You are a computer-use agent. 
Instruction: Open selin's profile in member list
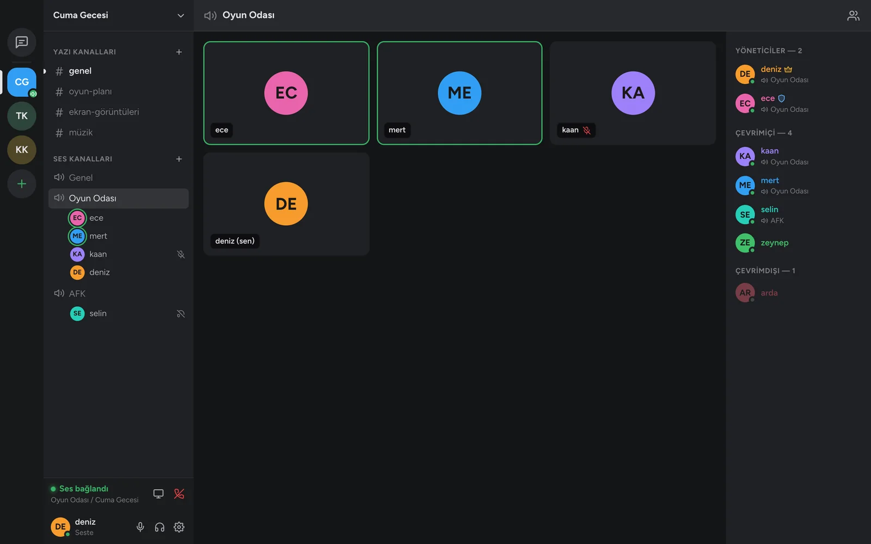pyautogui.click(x=798, y=214)
